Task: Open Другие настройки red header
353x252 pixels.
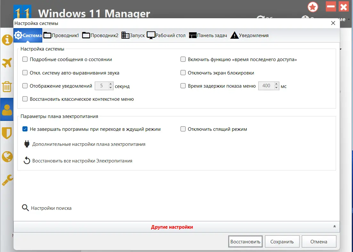Action: coord(172,227)
